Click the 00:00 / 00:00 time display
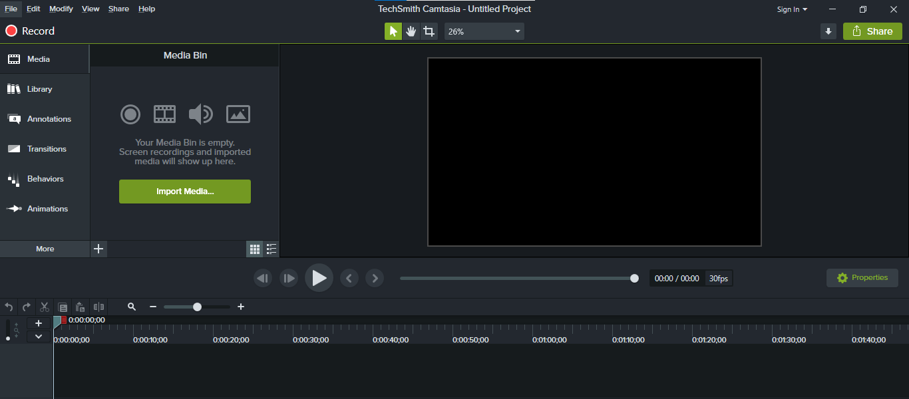The width and height of the screenshot is (909, 399). pyautogui.click(x=677, y=279)
